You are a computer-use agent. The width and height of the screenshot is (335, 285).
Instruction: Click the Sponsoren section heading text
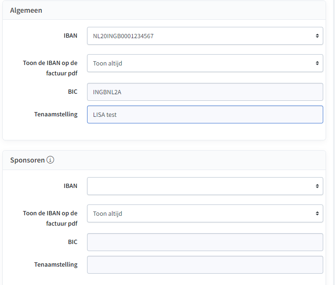point(27,160)
